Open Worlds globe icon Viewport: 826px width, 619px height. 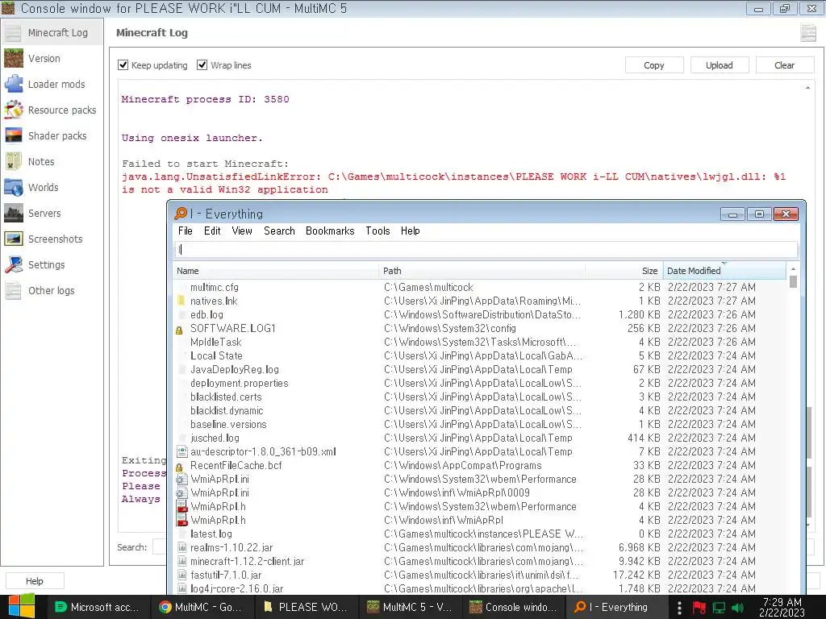[x=13, y=187]
